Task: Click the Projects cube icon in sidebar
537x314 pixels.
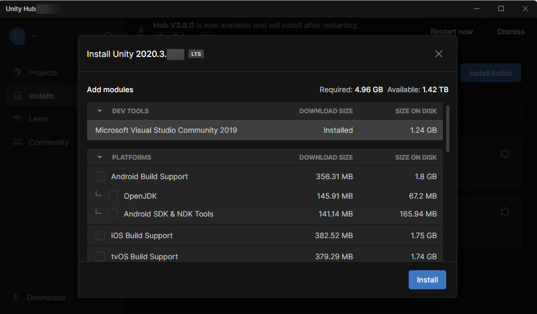Action: pos(17,73)
